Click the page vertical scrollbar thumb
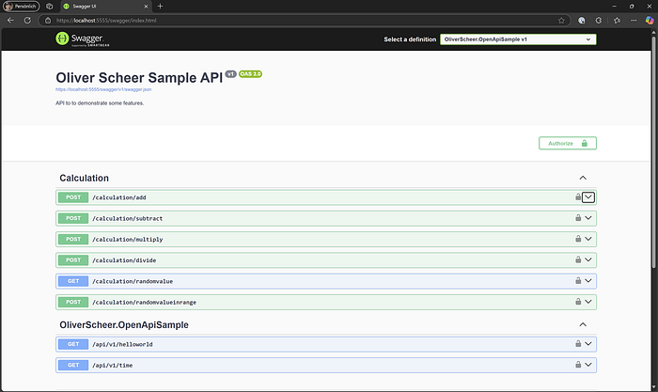 click(x=653, y=151)
